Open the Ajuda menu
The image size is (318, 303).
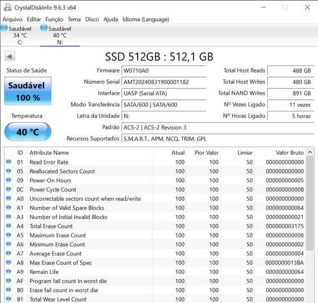[x=111, y=19]
